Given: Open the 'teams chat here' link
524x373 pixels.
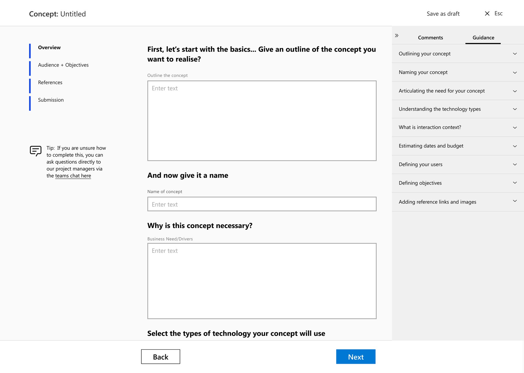Looking at the screenshot, I should point(73,176).
